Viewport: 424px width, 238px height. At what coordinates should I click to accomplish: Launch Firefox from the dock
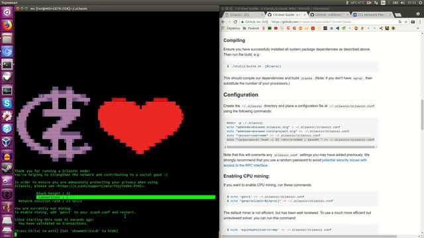tap(7, 25)
